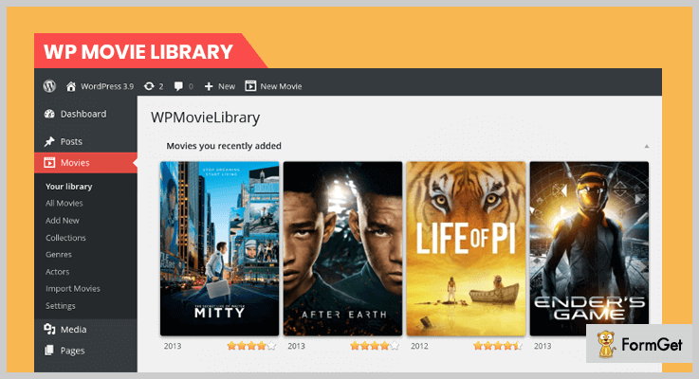This screenshot has height=379, width=699.
Task: Click the star rating under Mitty
Action: 252,346
